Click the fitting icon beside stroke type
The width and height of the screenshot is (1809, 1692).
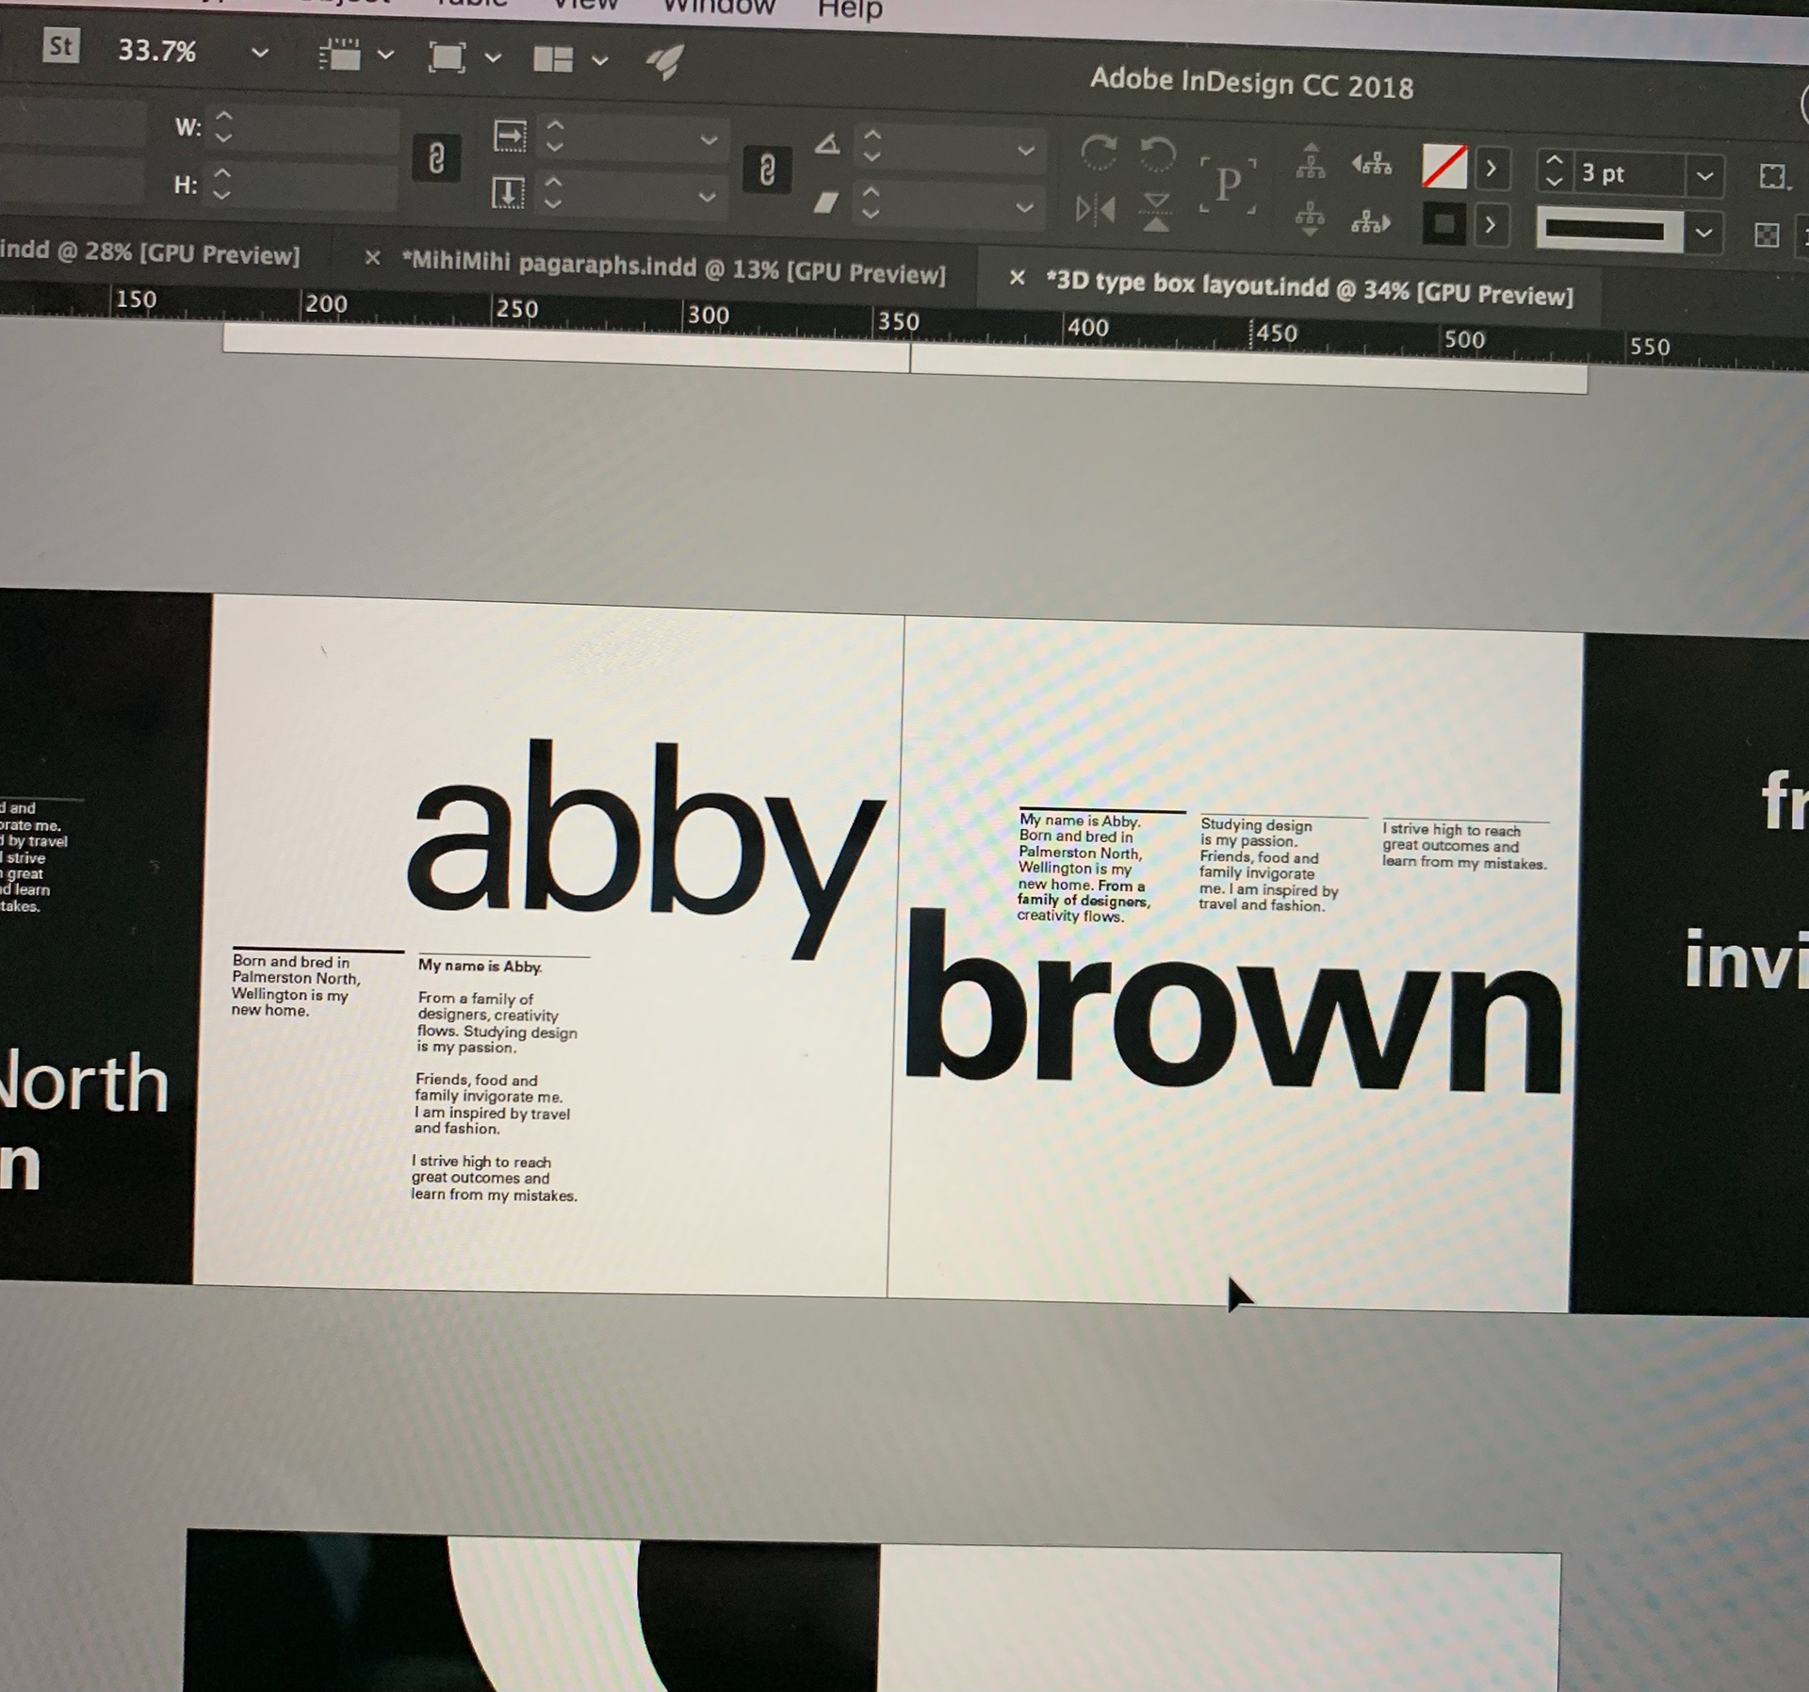tap(1767, 236)
